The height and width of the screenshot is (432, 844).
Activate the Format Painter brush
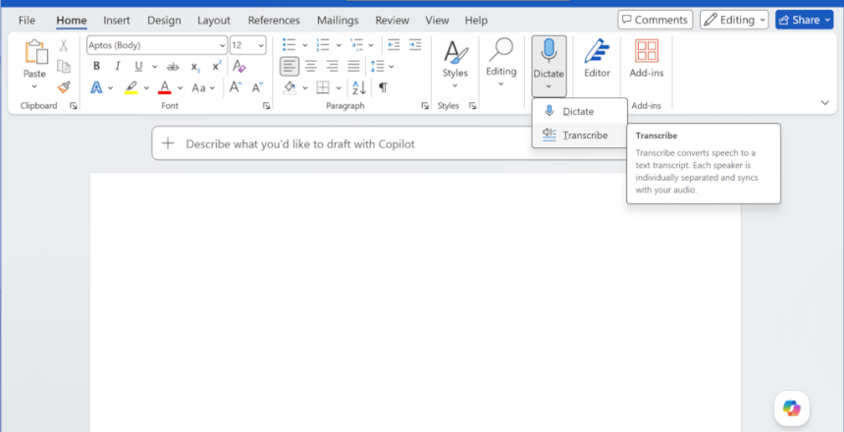click(x=64, y=86)
